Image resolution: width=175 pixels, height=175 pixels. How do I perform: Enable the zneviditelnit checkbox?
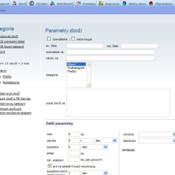pyautogui.click(x=49, y=39)
